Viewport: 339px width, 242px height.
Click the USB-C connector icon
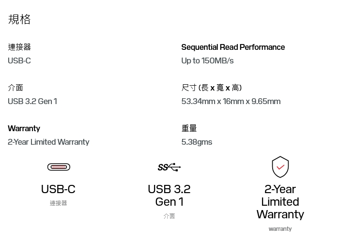59,167
